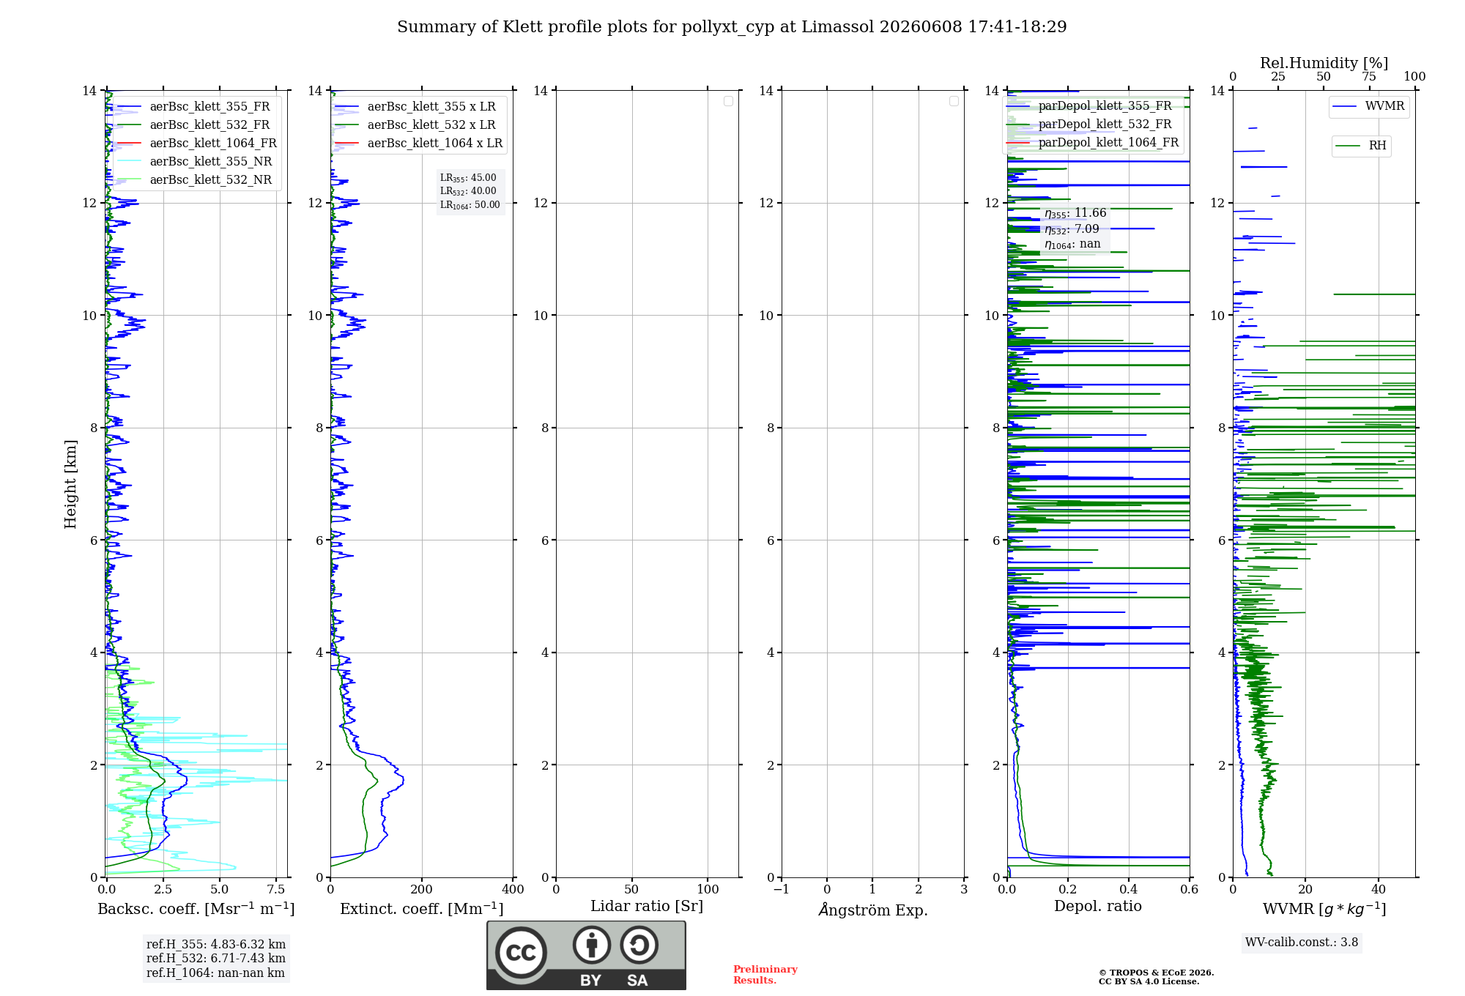Click the Preliminary Results red text

(x=765, y=975)
